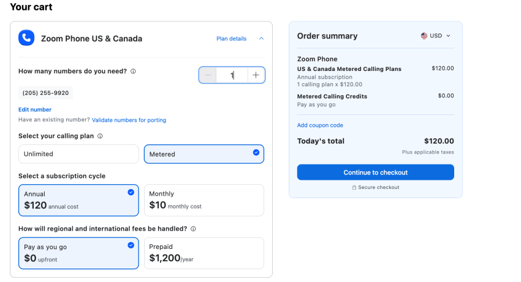Select Pay as you go option

pyautogui.click(x=78, y=253)
